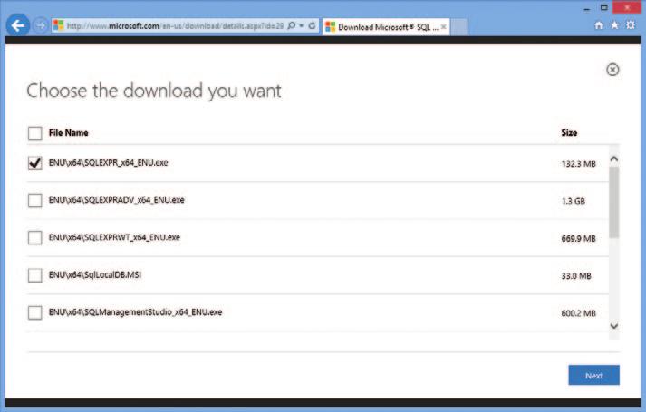Screen dimensions: 646x412
Task: Click the 1.3 GB size value
Action: pos(574,201)
